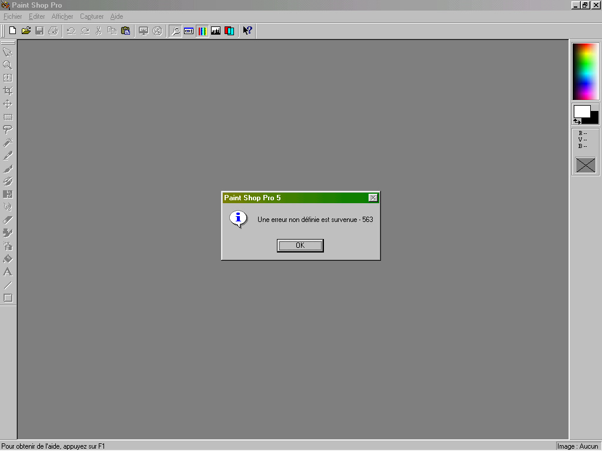The image size is (602, 451).
Task: Toggle the Control Palette button
Action: [189, 31]
